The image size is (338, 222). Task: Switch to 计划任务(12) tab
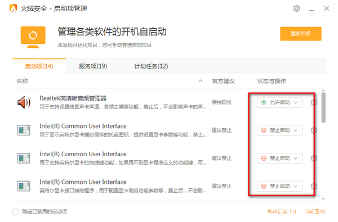click(x=151, y=66)
